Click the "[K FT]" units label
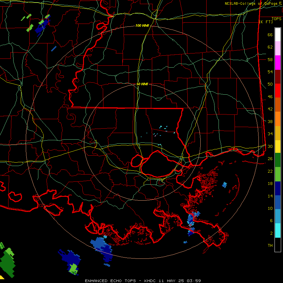The image size is (283, 283). 266,22
